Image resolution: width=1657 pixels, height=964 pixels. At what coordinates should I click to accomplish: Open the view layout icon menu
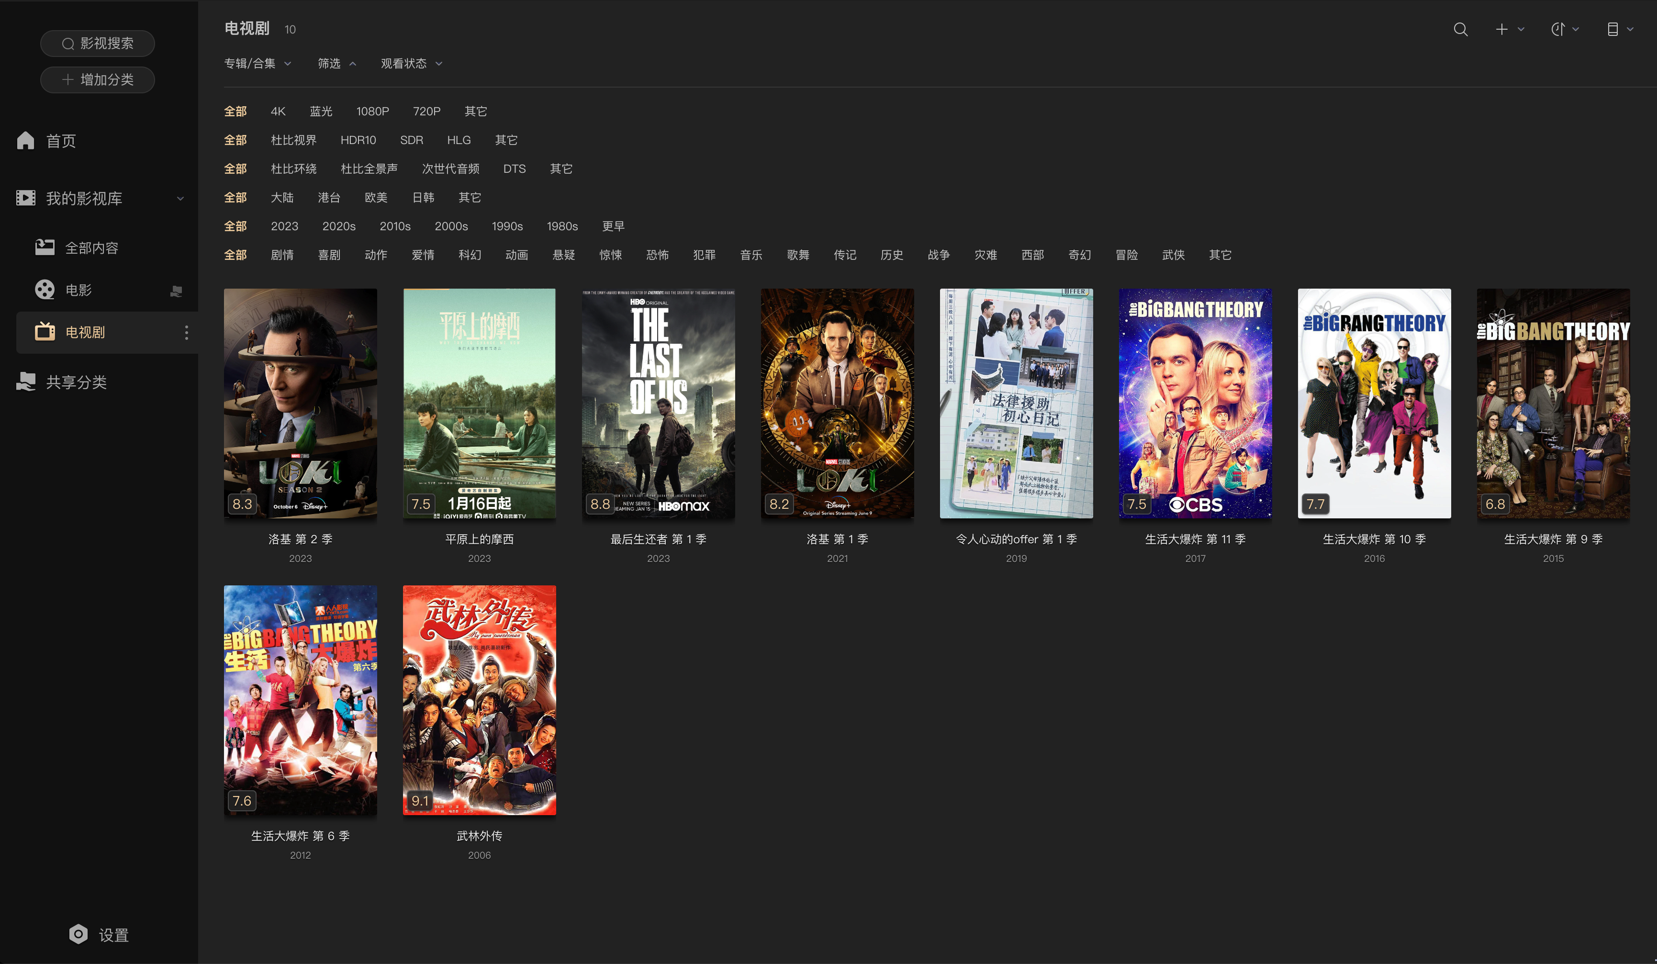pos(1612,30)
